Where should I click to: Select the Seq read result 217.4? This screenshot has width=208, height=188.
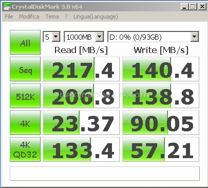tap(81, 69)
